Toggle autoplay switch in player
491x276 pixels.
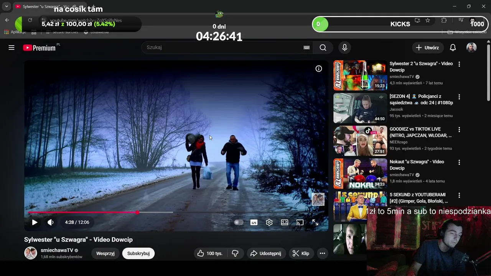tap(239, 222)
